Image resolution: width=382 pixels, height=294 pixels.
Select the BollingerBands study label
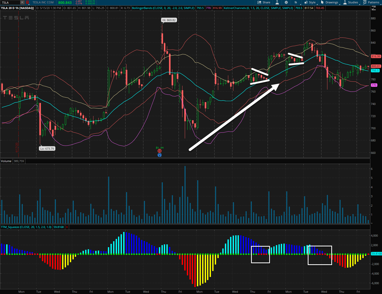163,8
